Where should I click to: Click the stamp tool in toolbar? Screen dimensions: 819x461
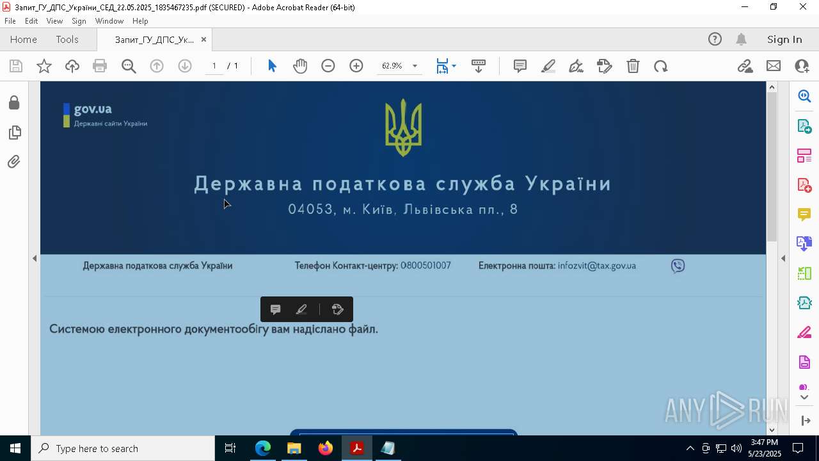click(x=604, y=66)
